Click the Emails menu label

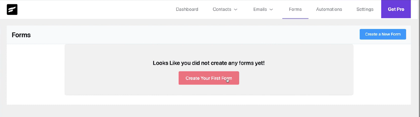260,9
